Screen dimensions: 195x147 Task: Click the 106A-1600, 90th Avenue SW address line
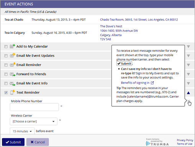click(119, 31)
